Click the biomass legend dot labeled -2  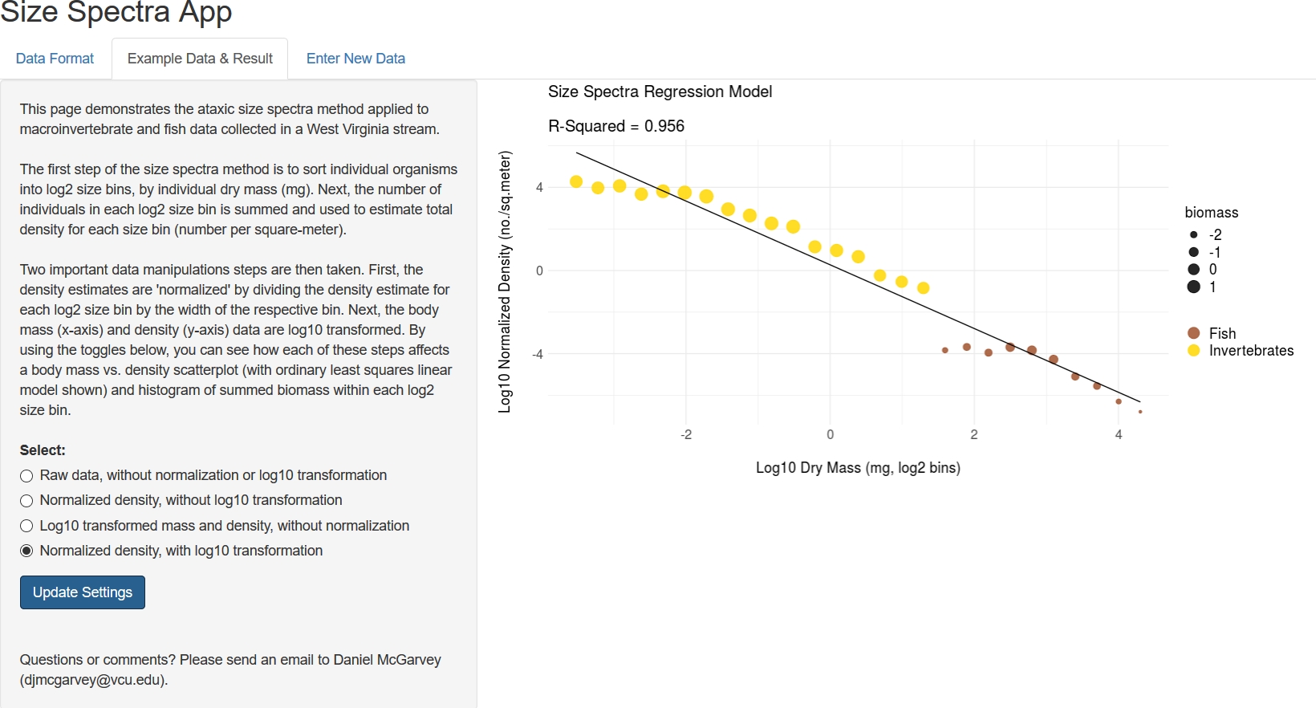click(x=1193, y=235)
